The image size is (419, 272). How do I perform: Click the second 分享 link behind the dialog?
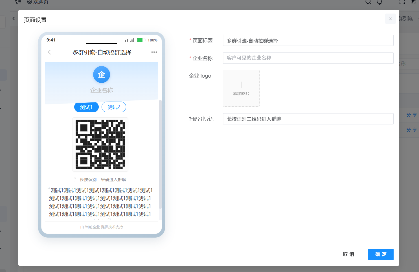click(x=412, y=130)
